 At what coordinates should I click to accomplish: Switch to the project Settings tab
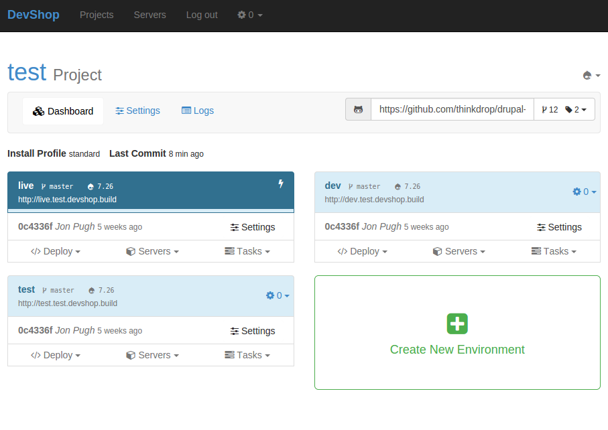(137, 111)
